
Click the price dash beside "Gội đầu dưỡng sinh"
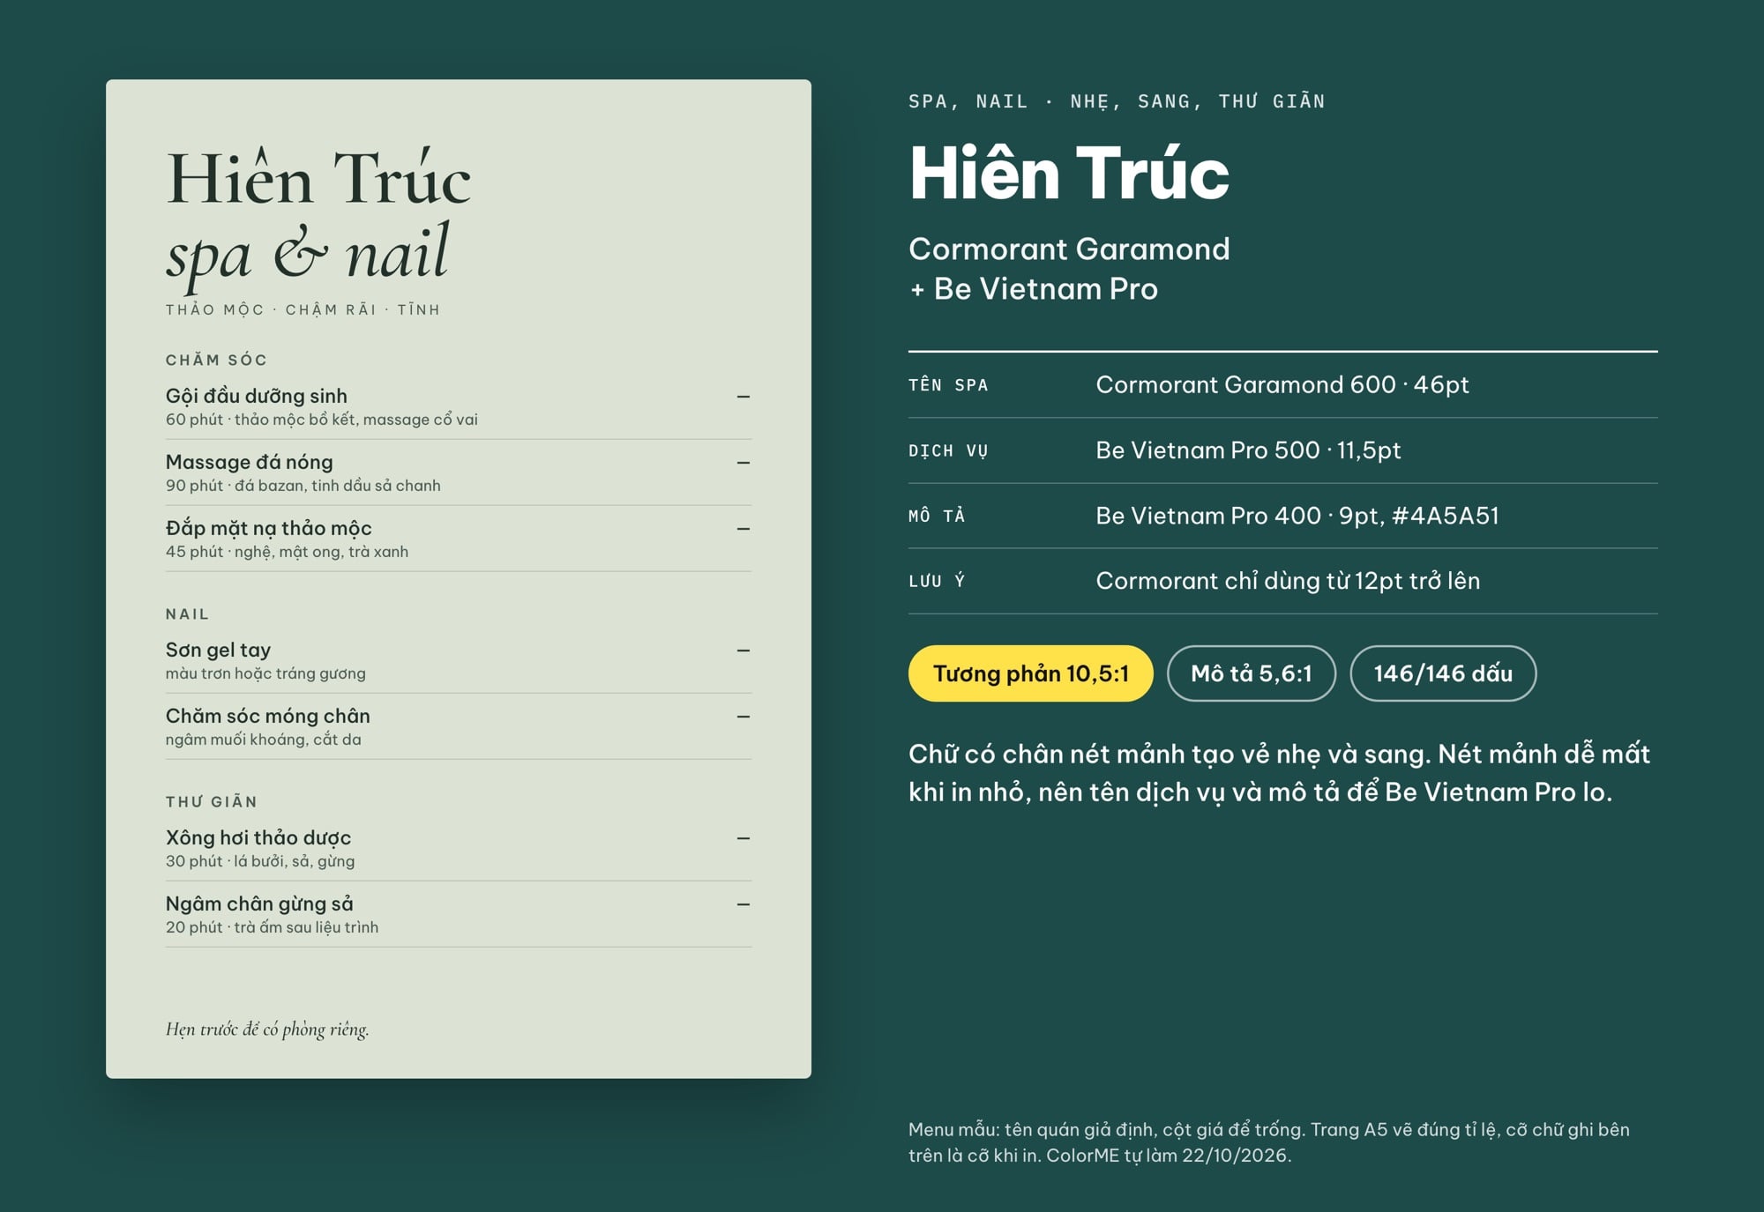pyautogui.click(x=744, y=397)
